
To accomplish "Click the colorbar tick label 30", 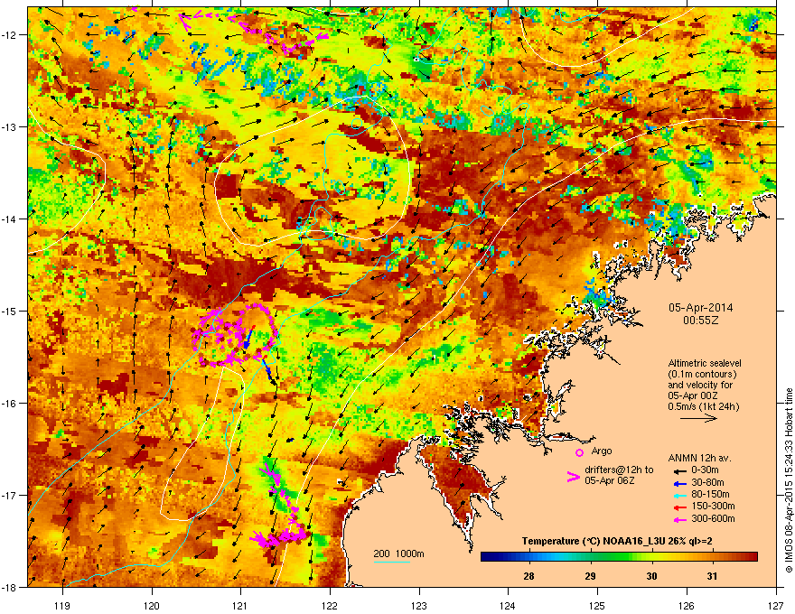I will tap(651, 576).
